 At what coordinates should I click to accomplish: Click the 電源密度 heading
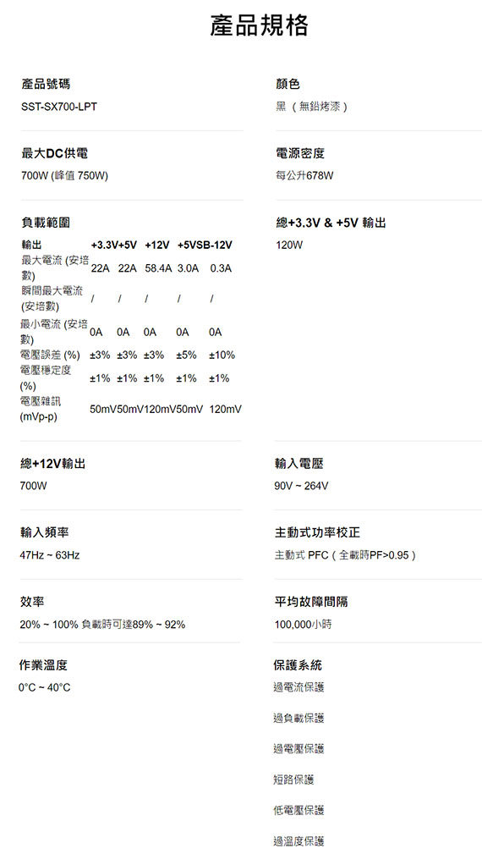coord(300,153)
